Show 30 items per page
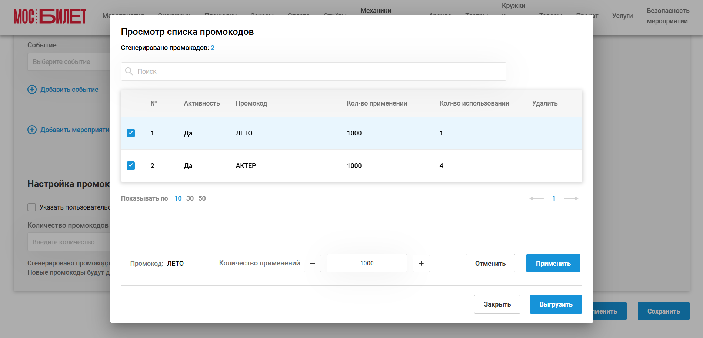The image size is (703, 338). coord(190,198)
